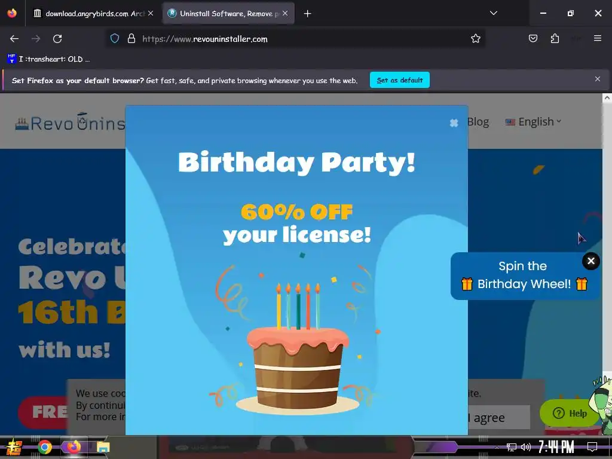Dismiss the Spin the Birthday Wheel widget
612x459 pixels.
tap(591, 261)
